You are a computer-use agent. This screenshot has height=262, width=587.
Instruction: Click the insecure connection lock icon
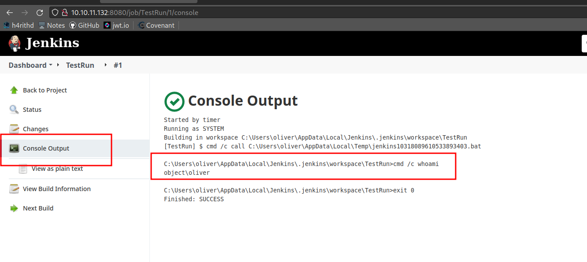(64, 13)
